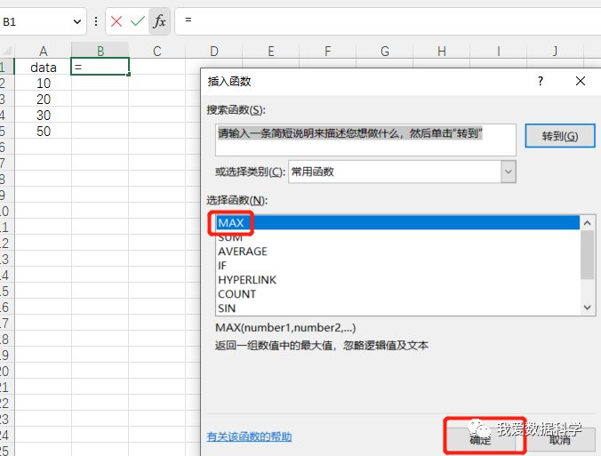Select column D header
The width and height of the screenshot is (601, 456).
click(214, 51)
